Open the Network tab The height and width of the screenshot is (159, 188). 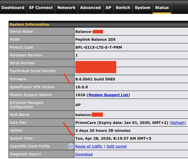tap(66, 8)
